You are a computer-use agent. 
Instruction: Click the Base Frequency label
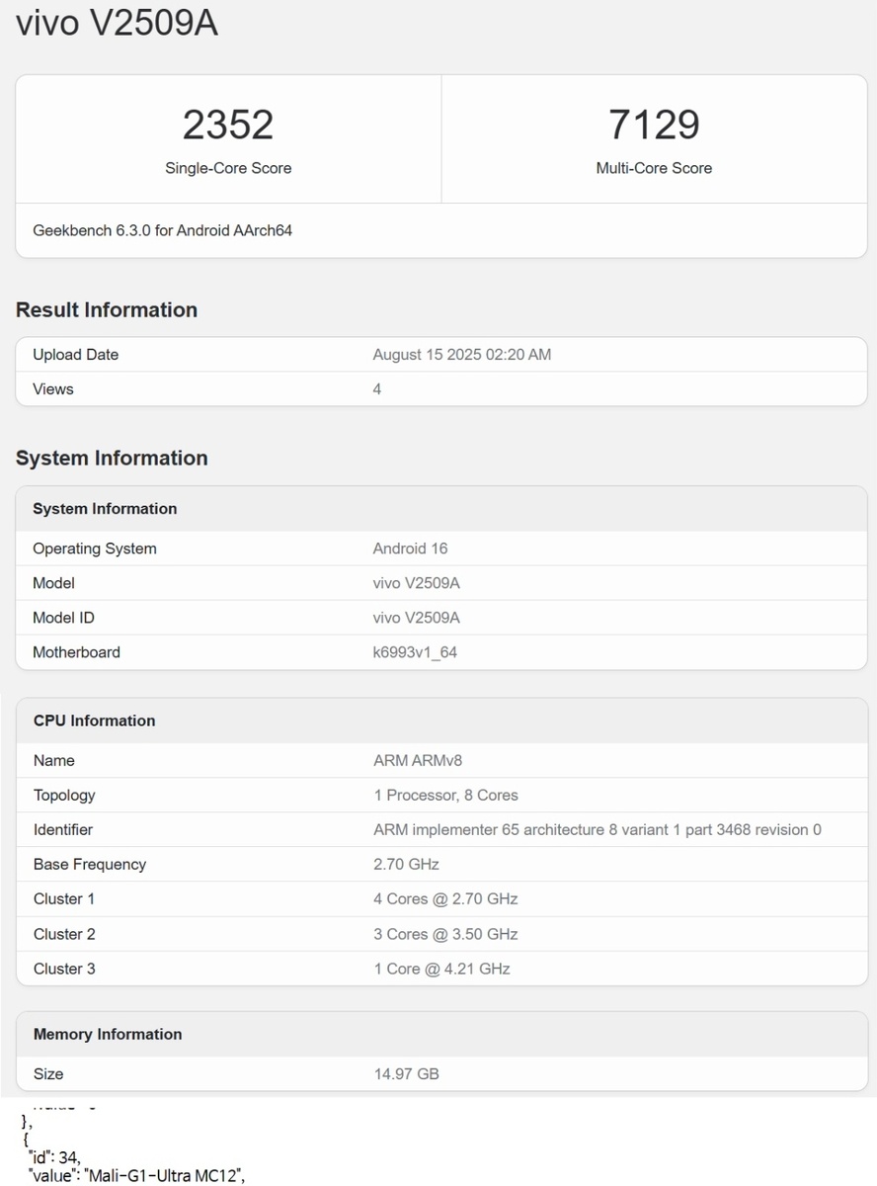pos(90,865)
